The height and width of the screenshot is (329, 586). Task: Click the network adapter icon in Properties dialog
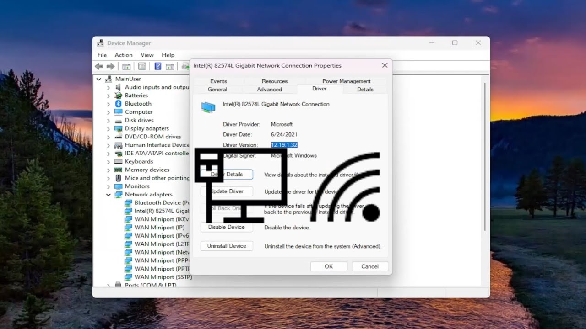(x=208, y=107)
